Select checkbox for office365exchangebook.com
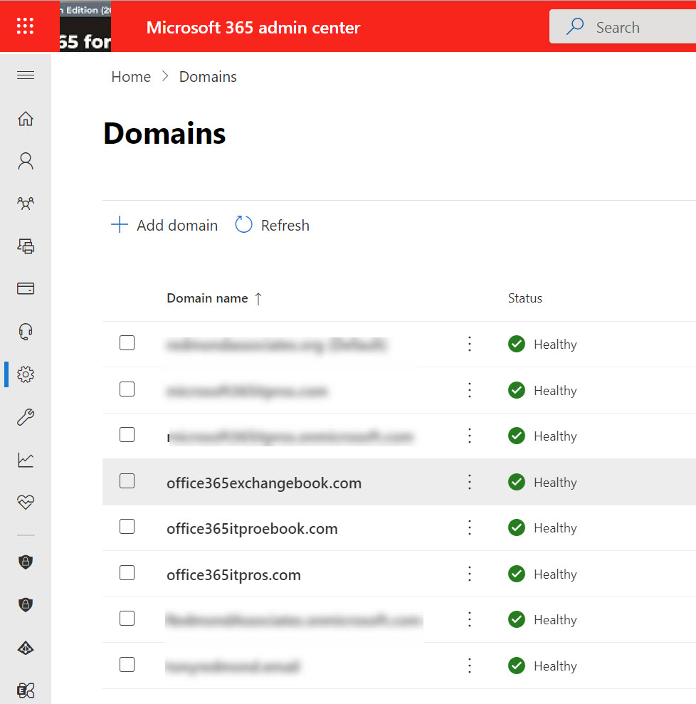Screen dimensions: 696x704 tap(127, 481)
